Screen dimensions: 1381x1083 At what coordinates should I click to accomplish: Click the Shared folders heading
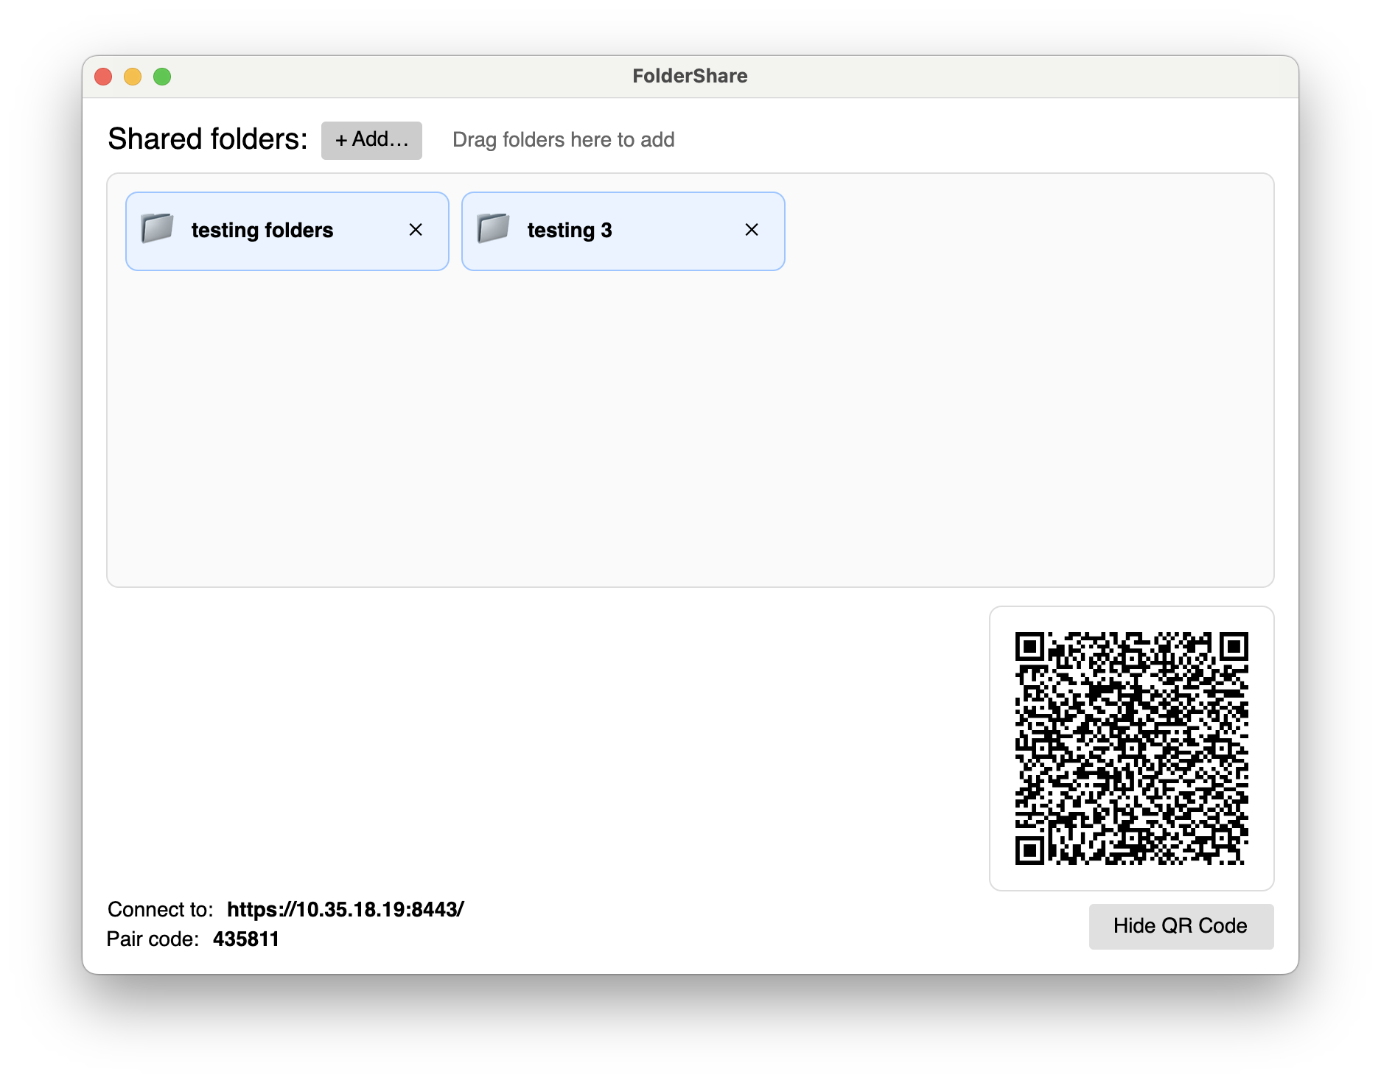coord(208,139)
